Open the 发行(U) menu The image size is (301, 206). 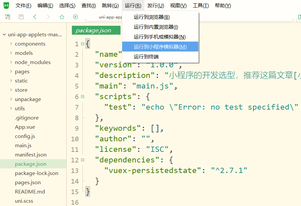tap(156, 6)
